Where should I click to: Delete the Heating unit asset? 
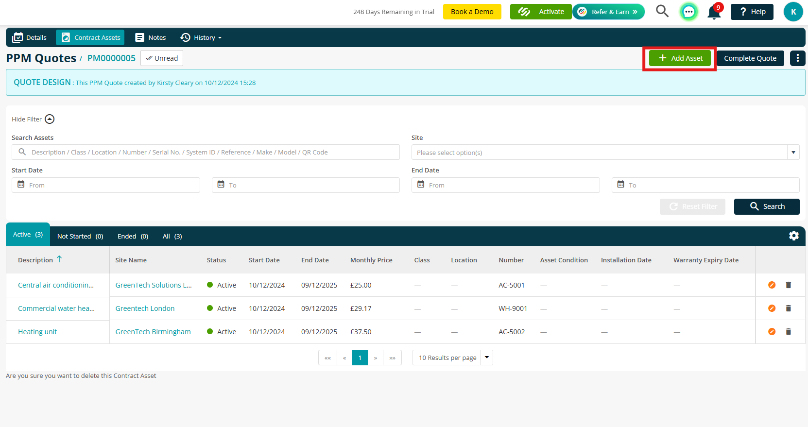pos(788,332)
